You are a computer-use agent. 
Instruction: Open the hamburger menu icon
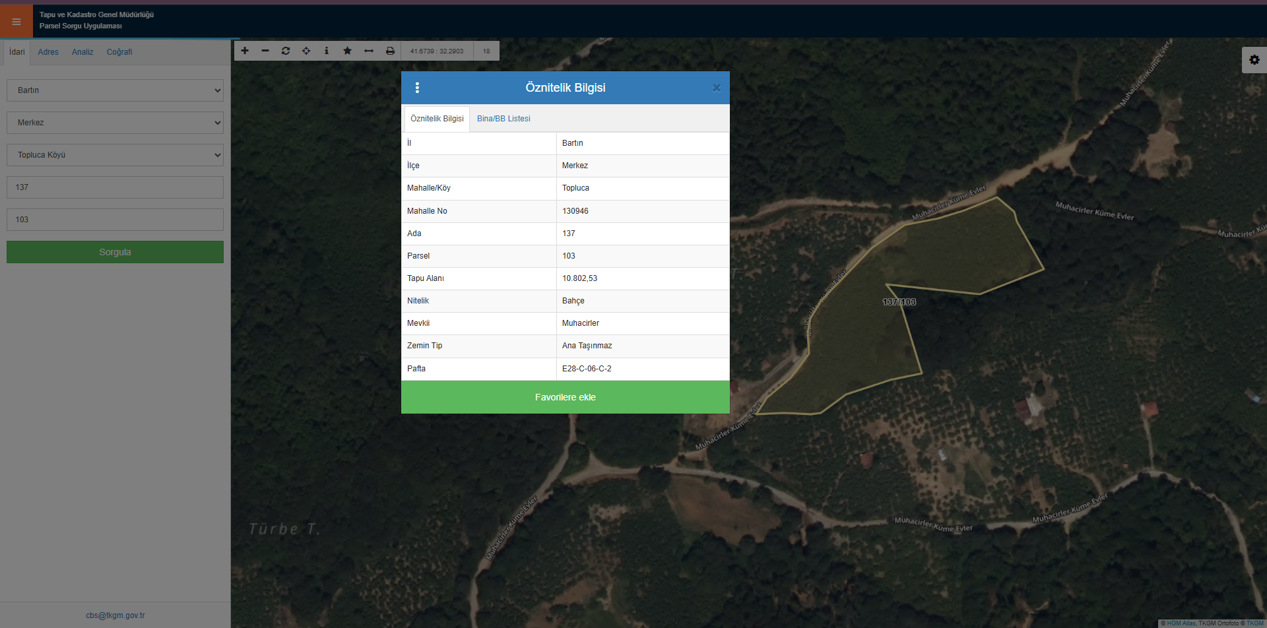(16, 22)
